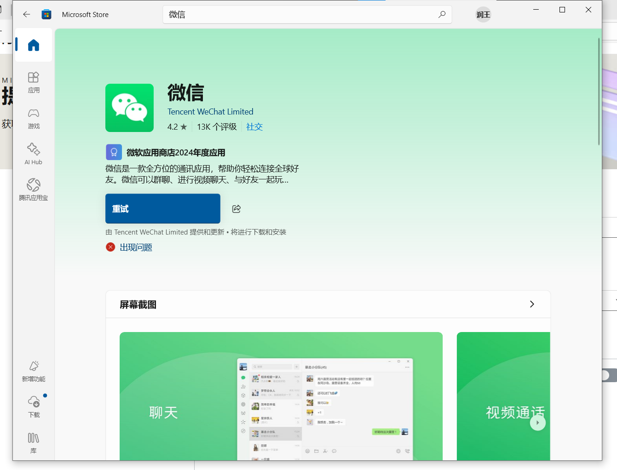Screen dimensions: 617x470
Task: Open the 下载 (Downloads) page
Action: [x=34, y=407]
